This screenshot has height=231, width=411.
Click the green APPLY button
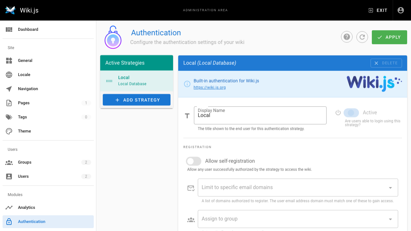(x=389, y=37)
